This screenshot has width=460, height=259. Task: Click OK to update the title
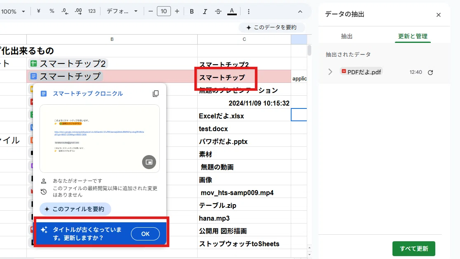pos(145,234)
